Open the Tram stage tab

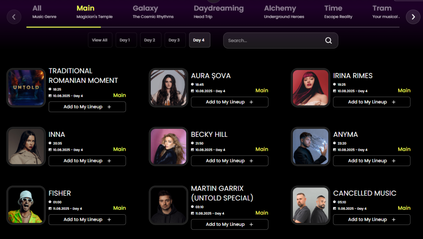(x=386, y=12)
